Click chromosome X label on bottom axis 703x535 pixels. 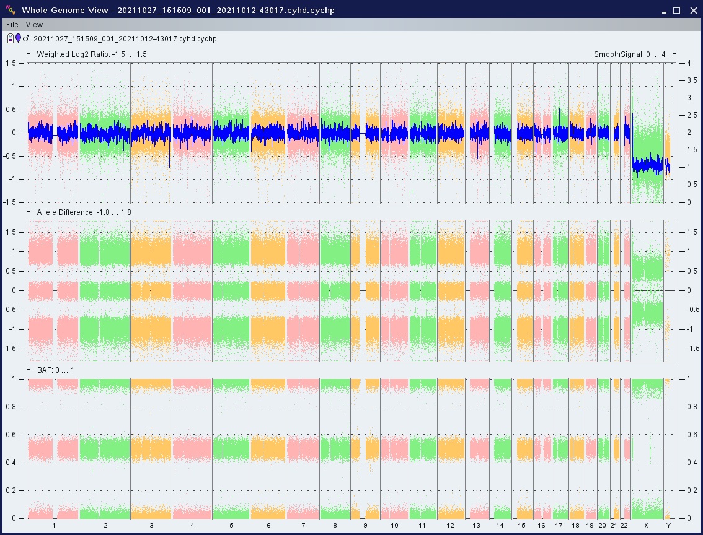[646, 526]
